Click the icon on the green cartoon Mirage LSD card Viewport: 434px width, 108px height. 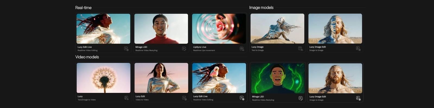(x=301, y=98)
